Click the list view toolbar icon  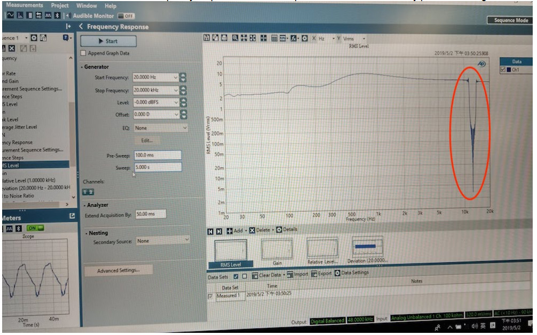click(29, 15)
